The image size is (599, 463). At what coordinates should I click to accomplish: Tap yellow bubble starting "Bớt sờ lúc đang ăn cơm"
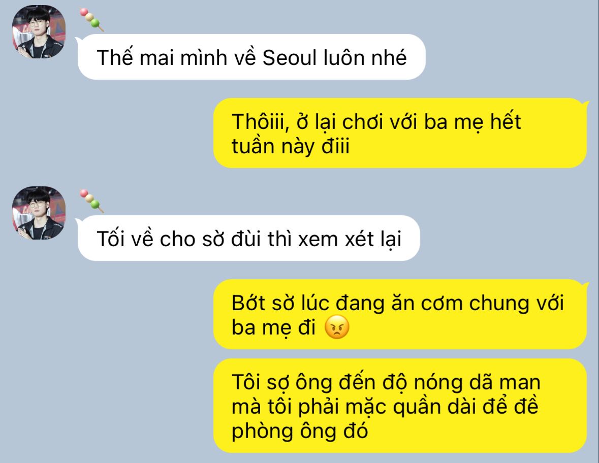tap(400, 315)
